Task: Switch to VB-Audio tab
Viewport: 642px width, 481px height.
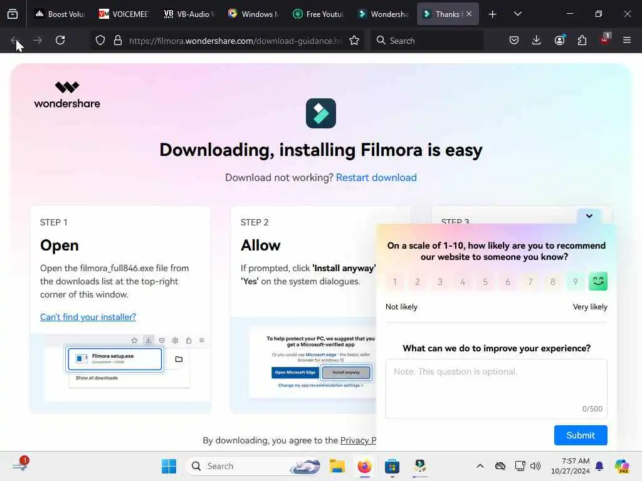Action: (188, 14)
